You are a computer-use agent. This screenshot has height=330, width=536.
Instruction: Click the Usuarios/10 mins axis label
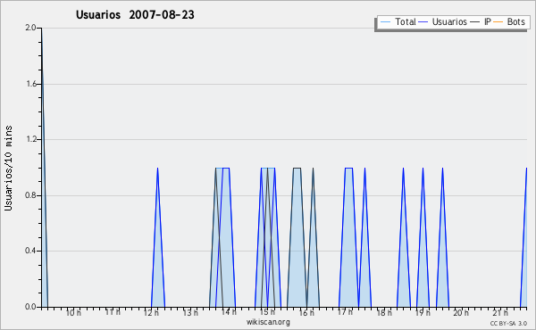click(x=8, y=169)
